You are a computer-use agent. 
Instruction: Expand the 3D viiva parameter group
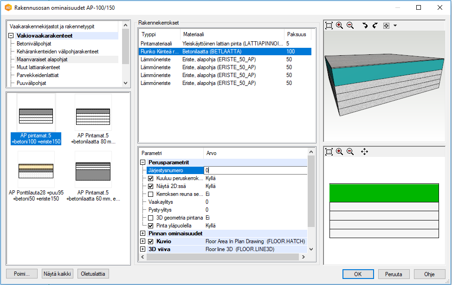(x=143, y=249)
